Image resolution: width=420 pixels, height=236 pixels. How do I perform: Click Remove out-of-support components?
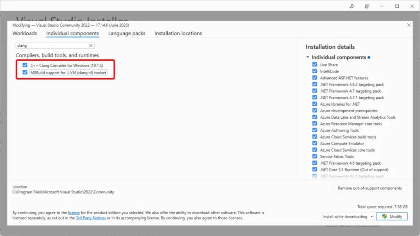pos(370,188)
